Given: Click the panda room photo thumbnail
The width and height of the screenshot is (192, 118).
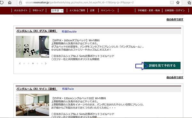Looking at the screenshot, I should tap(32, 47).
